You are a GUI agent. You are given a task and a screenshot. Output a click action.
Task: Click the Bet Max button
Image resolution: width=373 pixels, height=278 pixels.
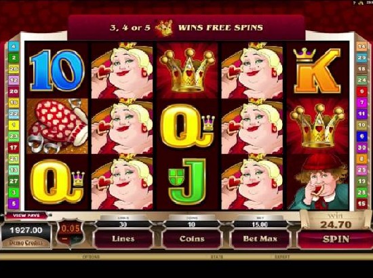260,239
